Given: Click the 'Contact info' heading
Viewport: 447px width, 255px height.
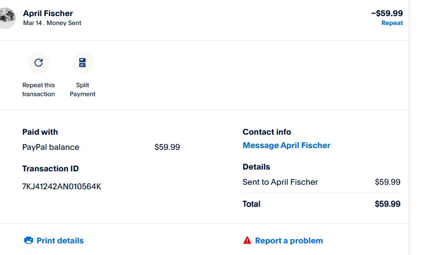Looking at the screenshot, I should point(266,132).
